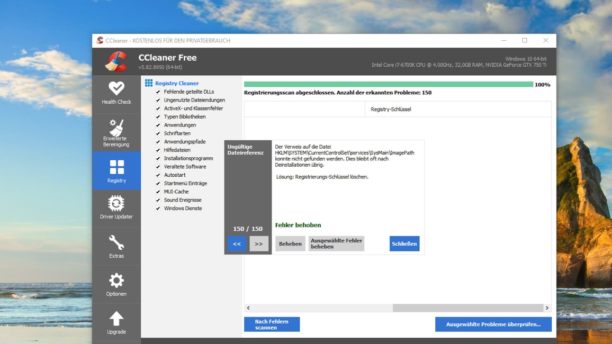
Task: Click the 'Fehler behoben' status text
Action: click(x=298, y=225)
